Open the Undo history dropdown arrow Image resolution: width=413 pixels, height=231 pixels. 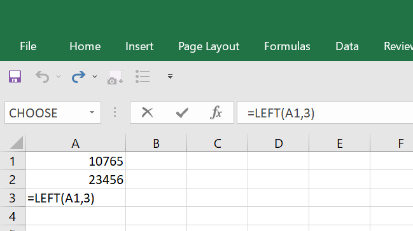(x=59, y=77)
